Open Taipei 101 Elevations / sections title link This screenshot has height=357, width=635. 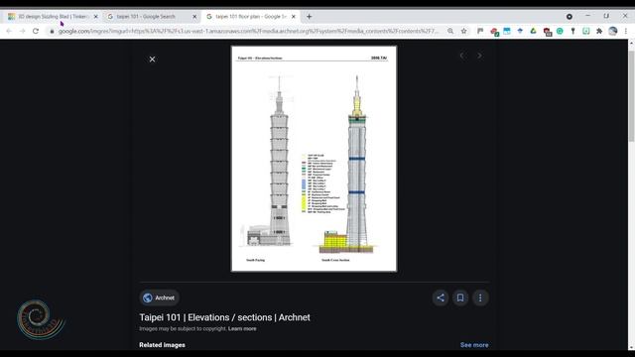(x=224, y=317)
